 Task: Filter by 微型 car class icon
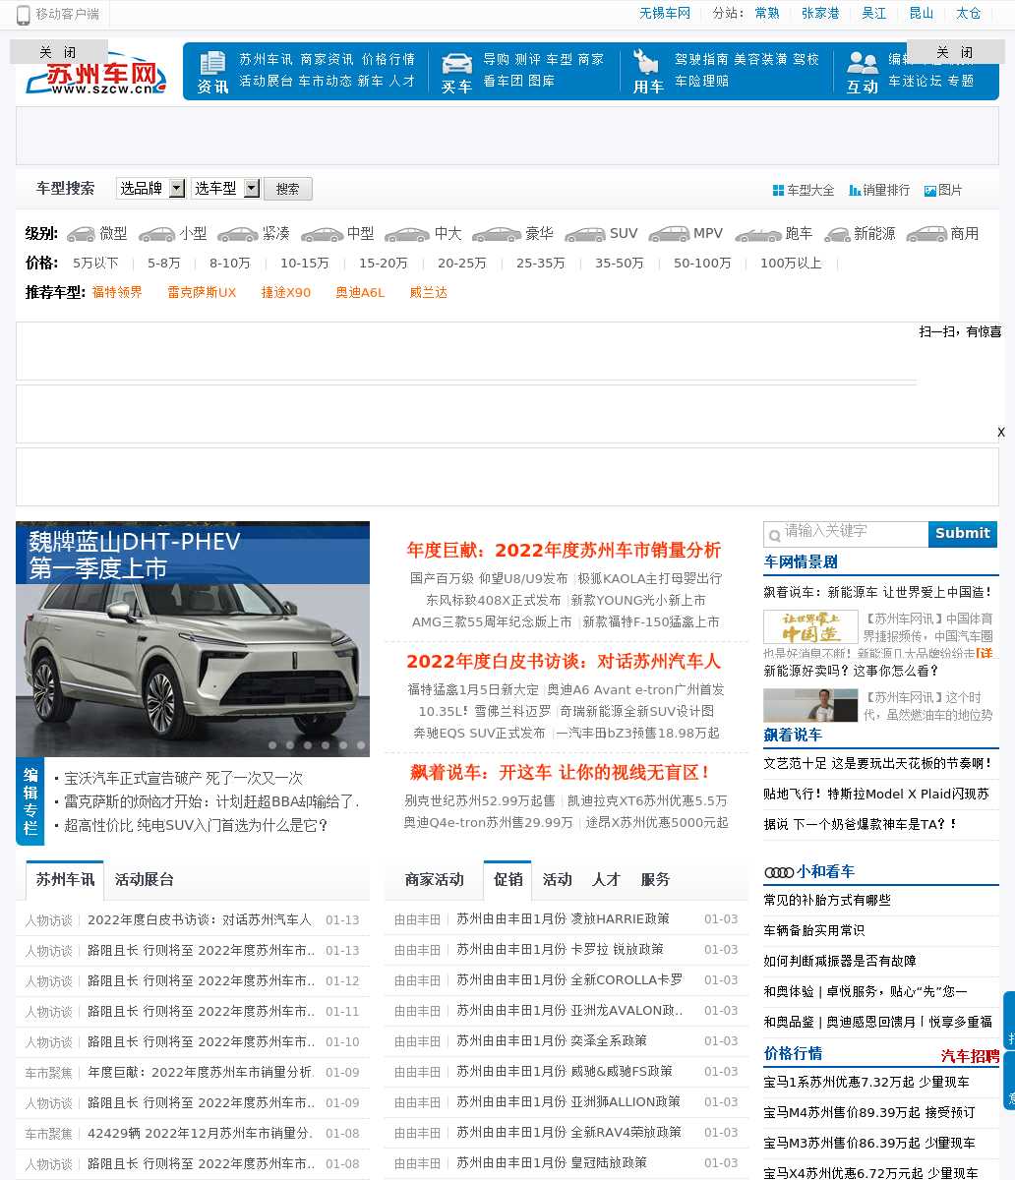coord(81,234)
